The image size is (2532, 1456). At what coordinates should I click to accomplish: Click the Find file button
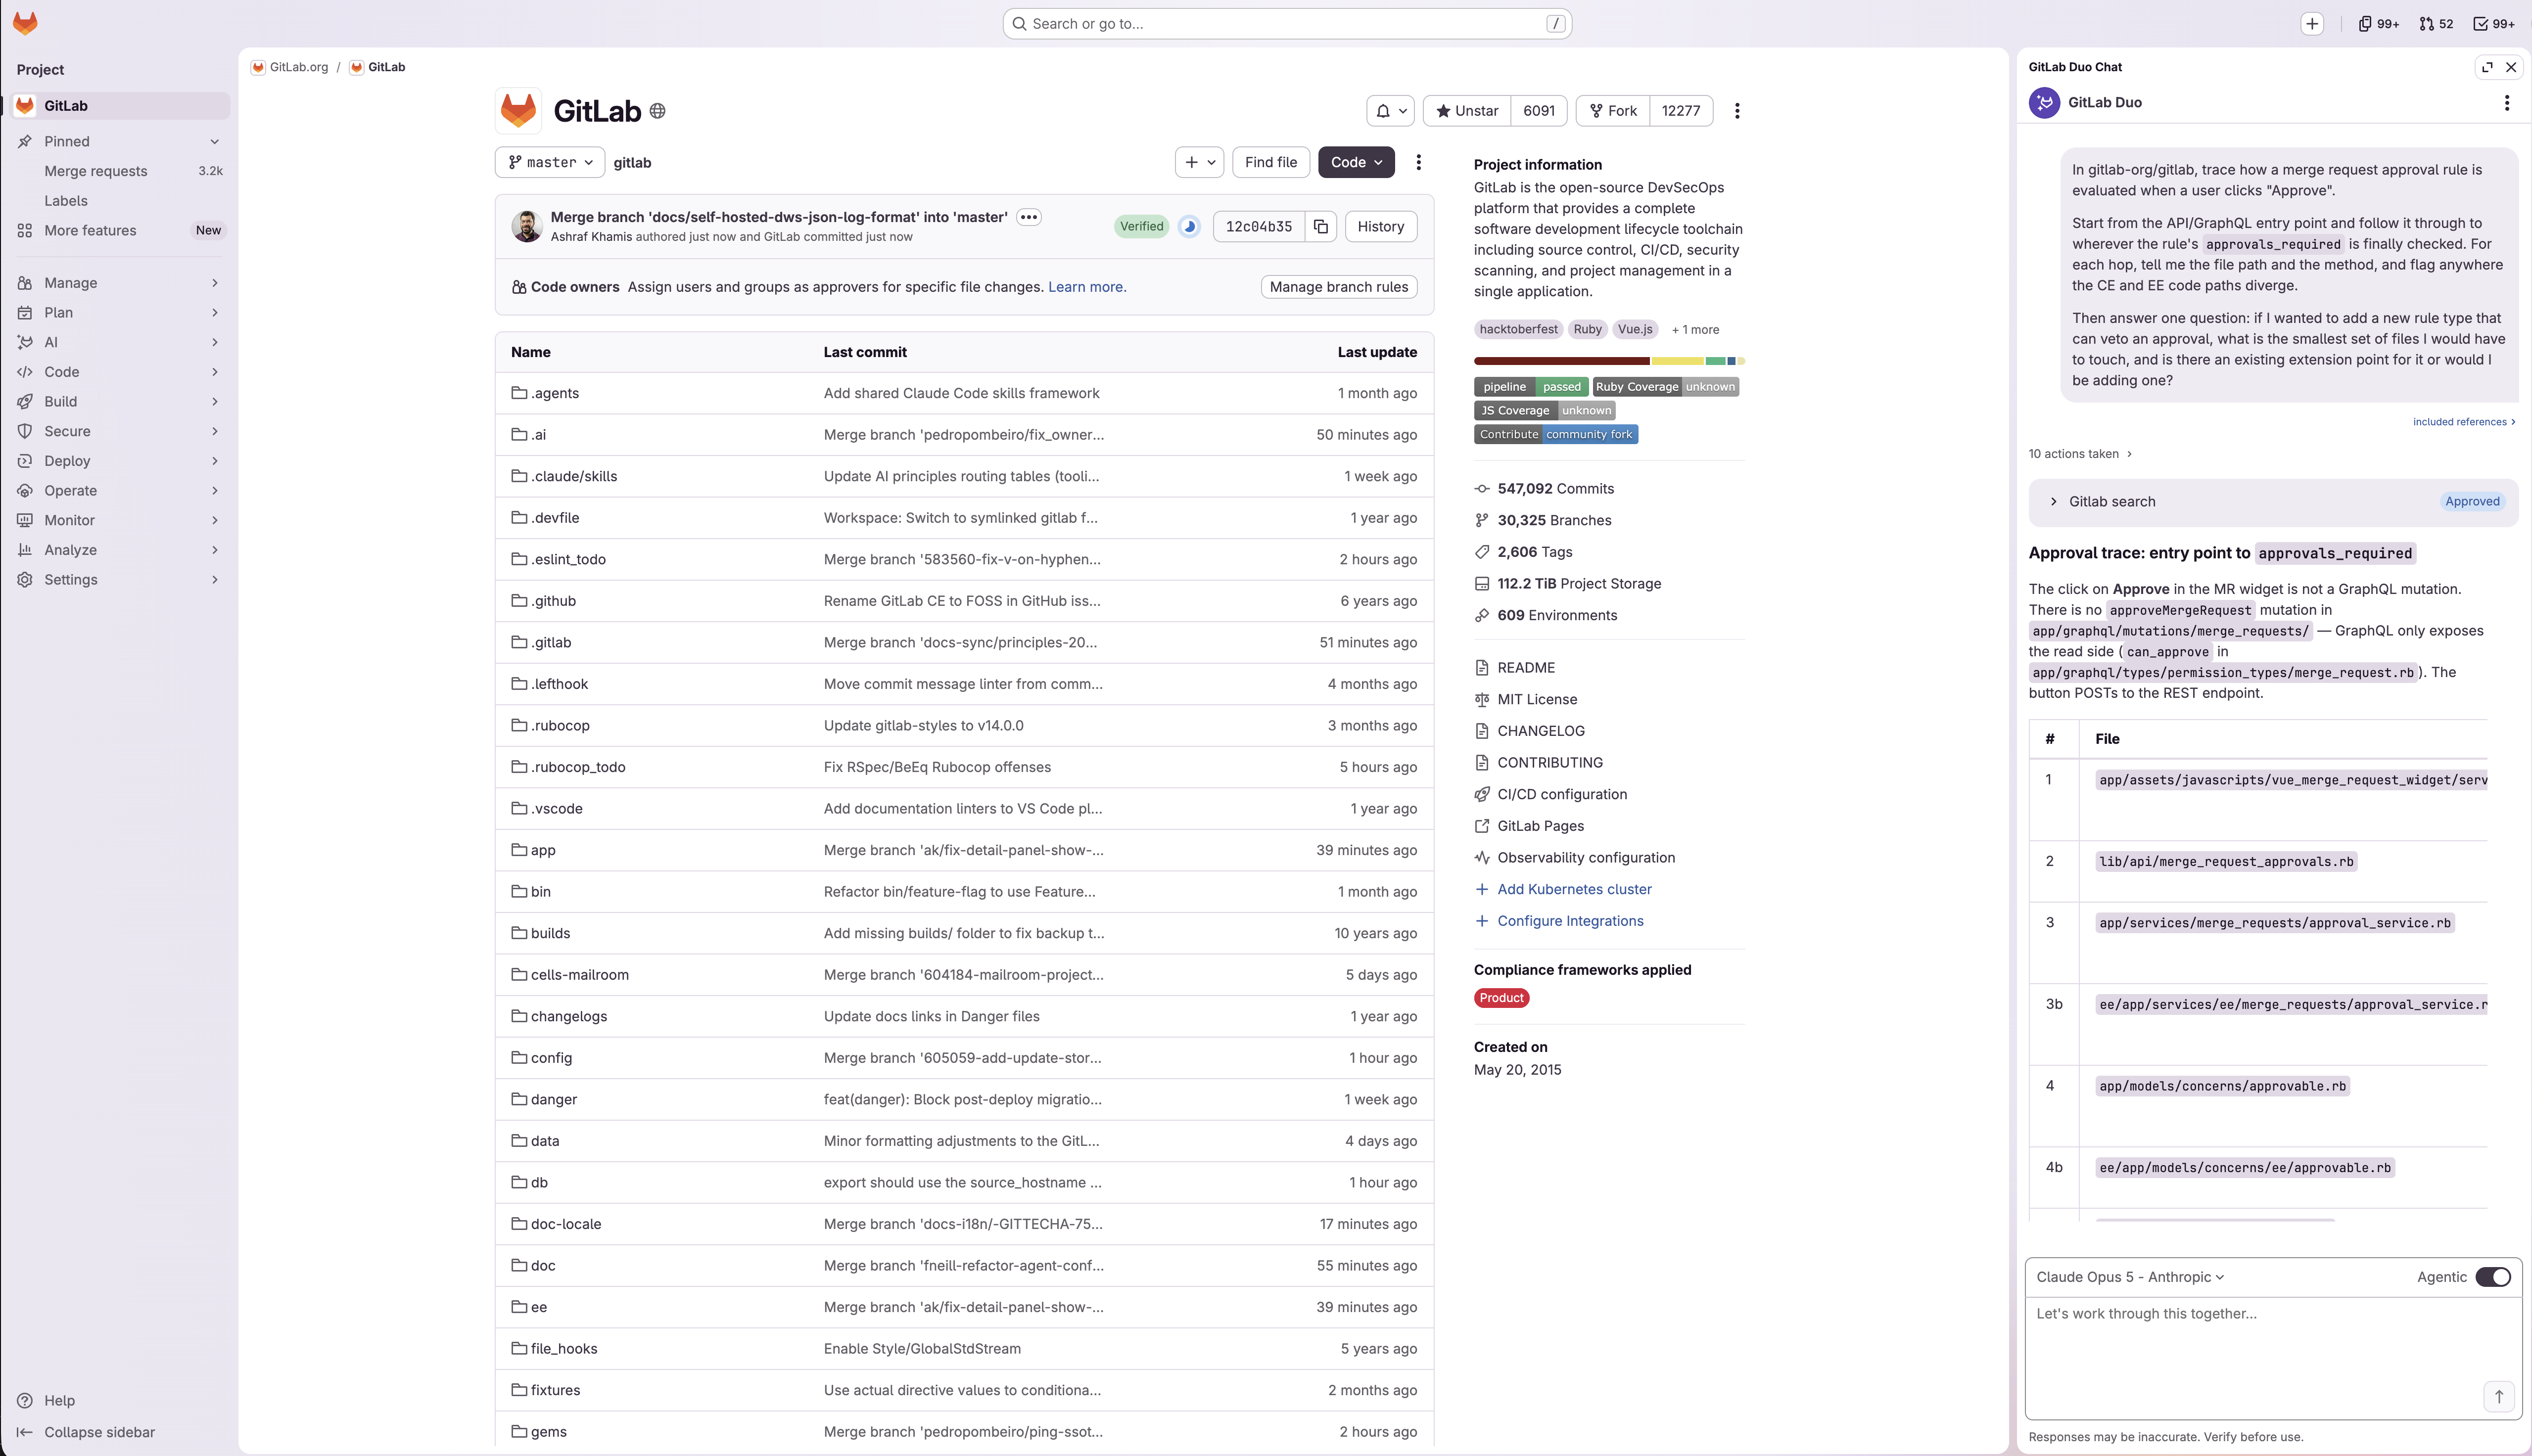click(x=1271, y=162)
